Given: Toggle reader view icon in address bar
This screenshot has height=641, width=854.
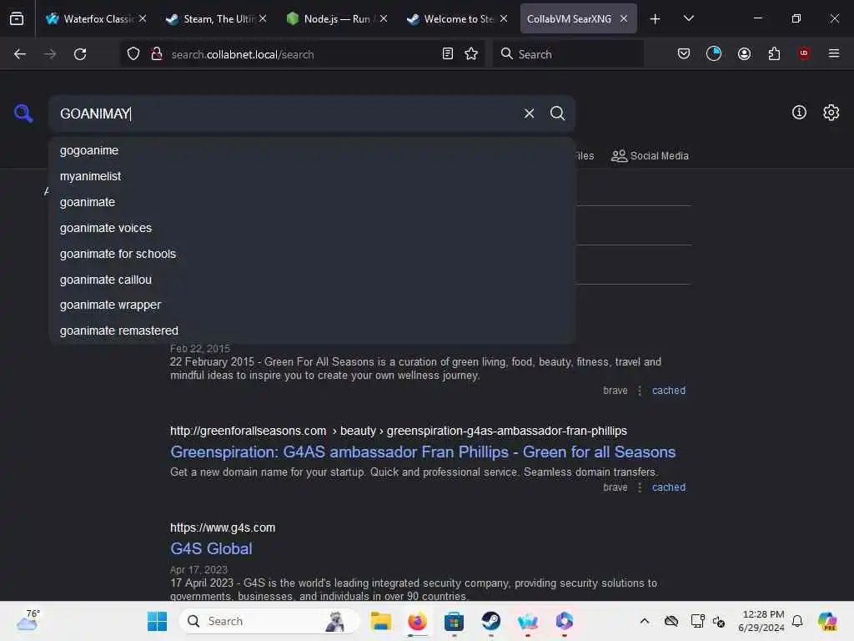Looking at the screenshot, I should click(448, 53).
